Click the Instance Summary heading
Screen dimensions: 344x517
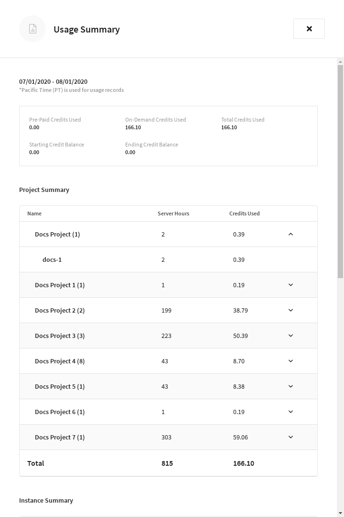pos(46,500)
